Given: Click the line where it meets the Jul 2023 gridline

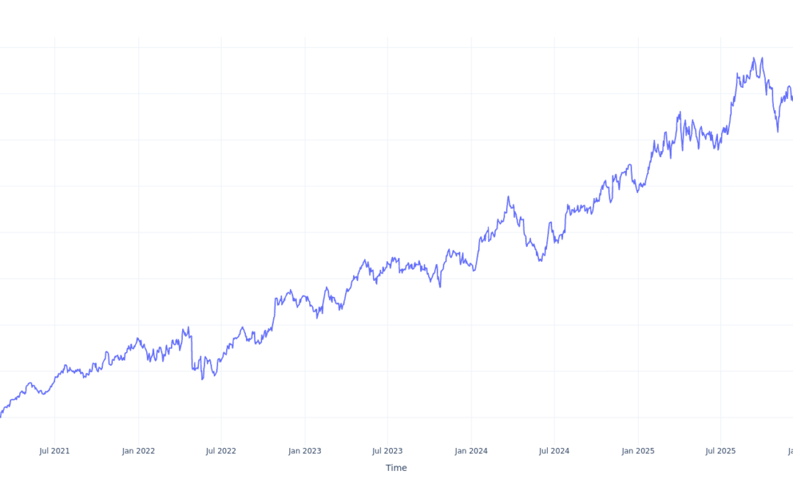Looking at the screenshot, I should coord(388,265).
